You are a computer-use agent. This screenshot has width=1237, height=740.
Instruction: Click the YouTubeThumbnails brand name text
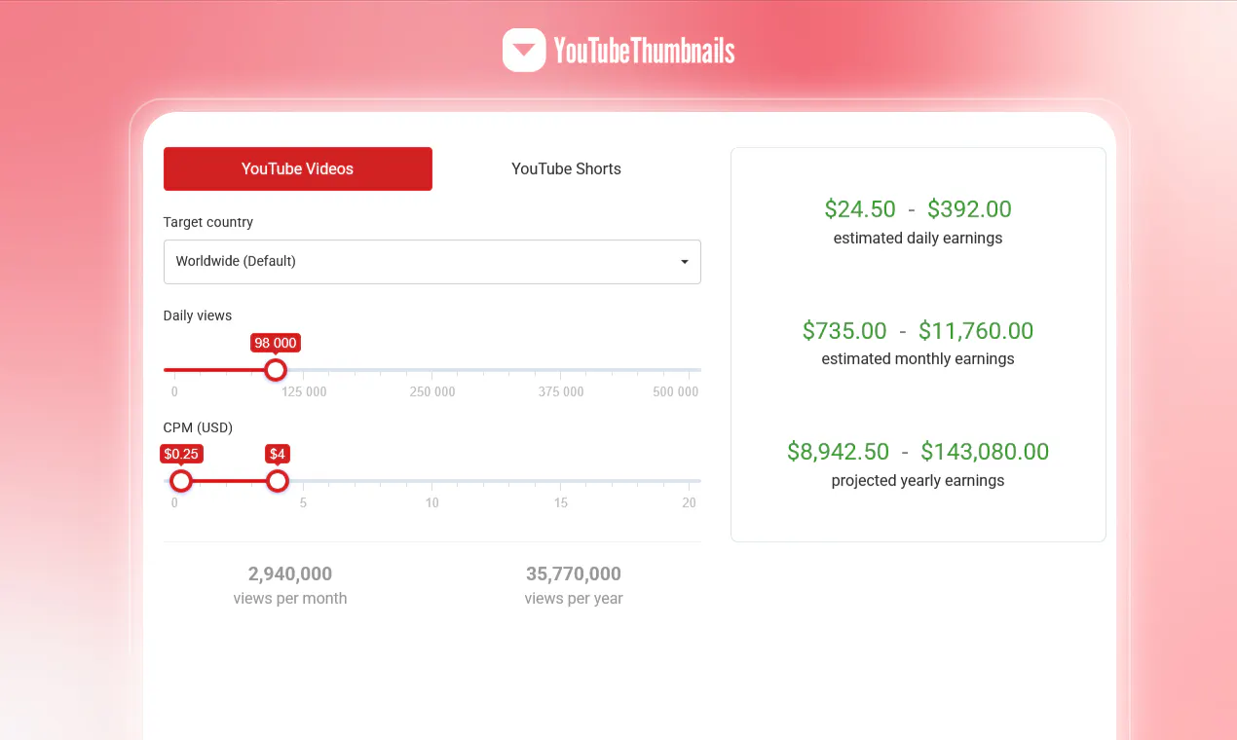click(x=644, y=51)
